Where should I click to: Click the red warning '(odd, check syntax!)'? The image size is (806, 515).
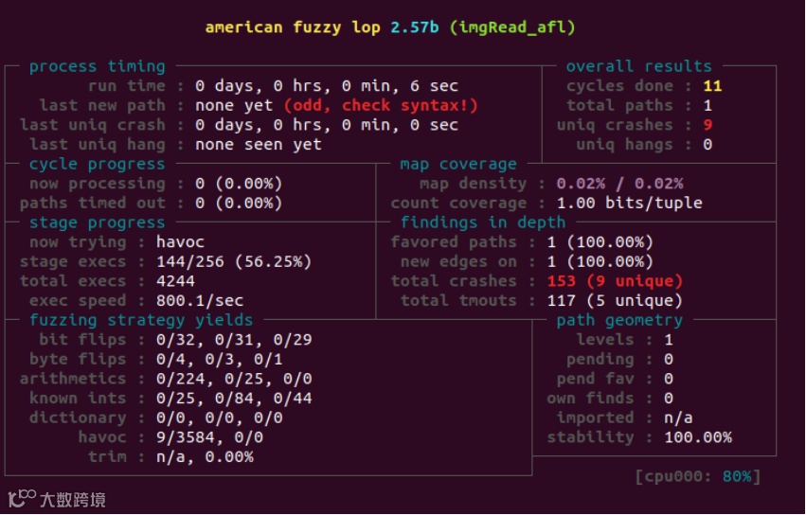[x=381, y=105]
